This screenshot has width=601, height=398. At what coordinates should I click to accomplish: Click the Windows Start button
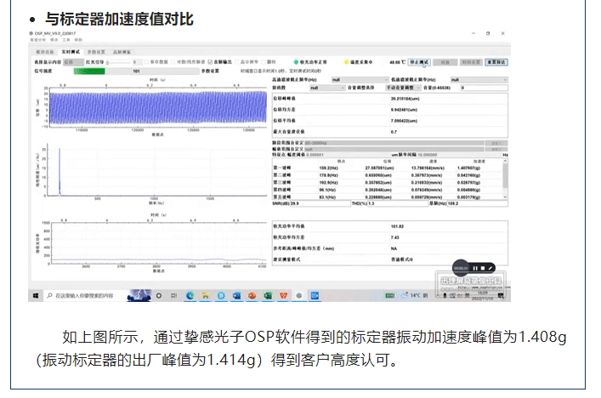tap(37, 295)
